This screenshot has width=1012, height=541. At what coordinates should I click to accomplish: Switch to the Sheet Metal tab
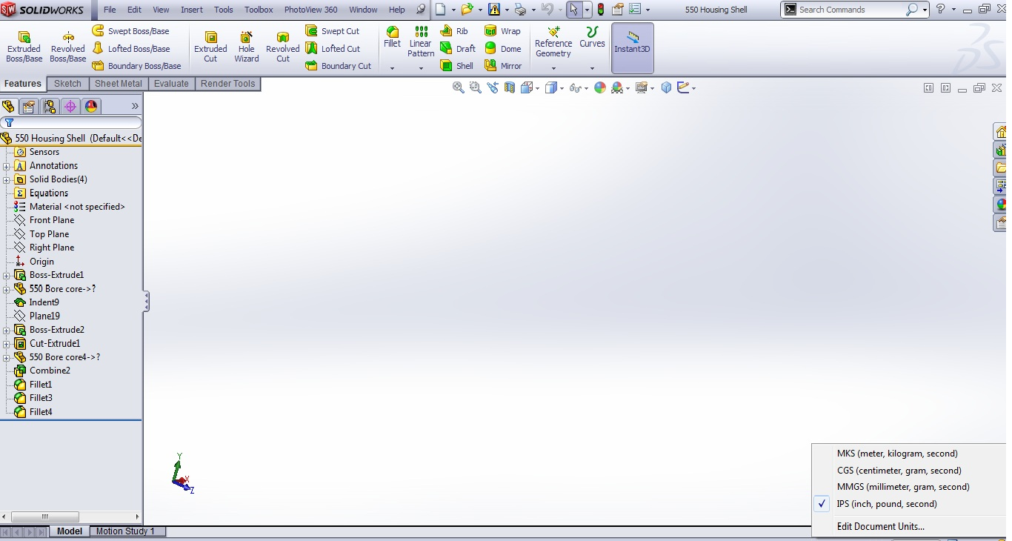point(119,84)
